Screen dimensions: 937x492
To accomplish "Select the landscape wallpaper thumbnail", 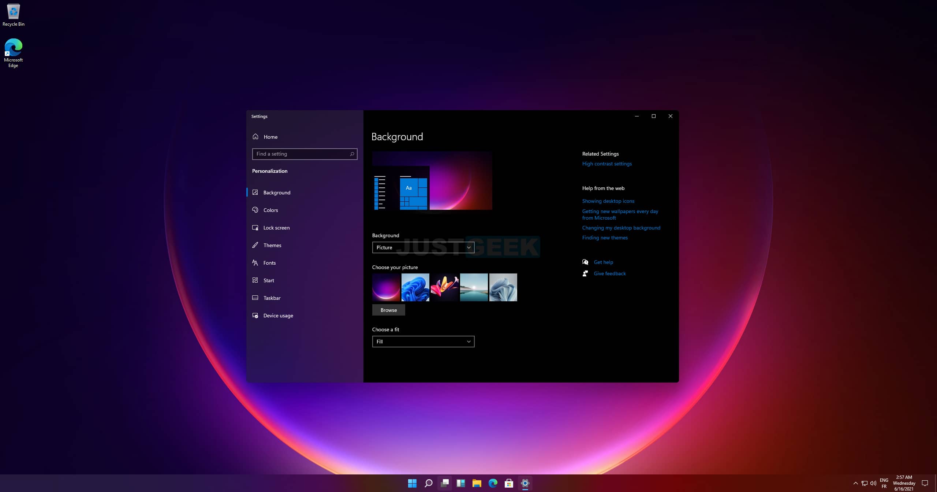I will point(474,287).
